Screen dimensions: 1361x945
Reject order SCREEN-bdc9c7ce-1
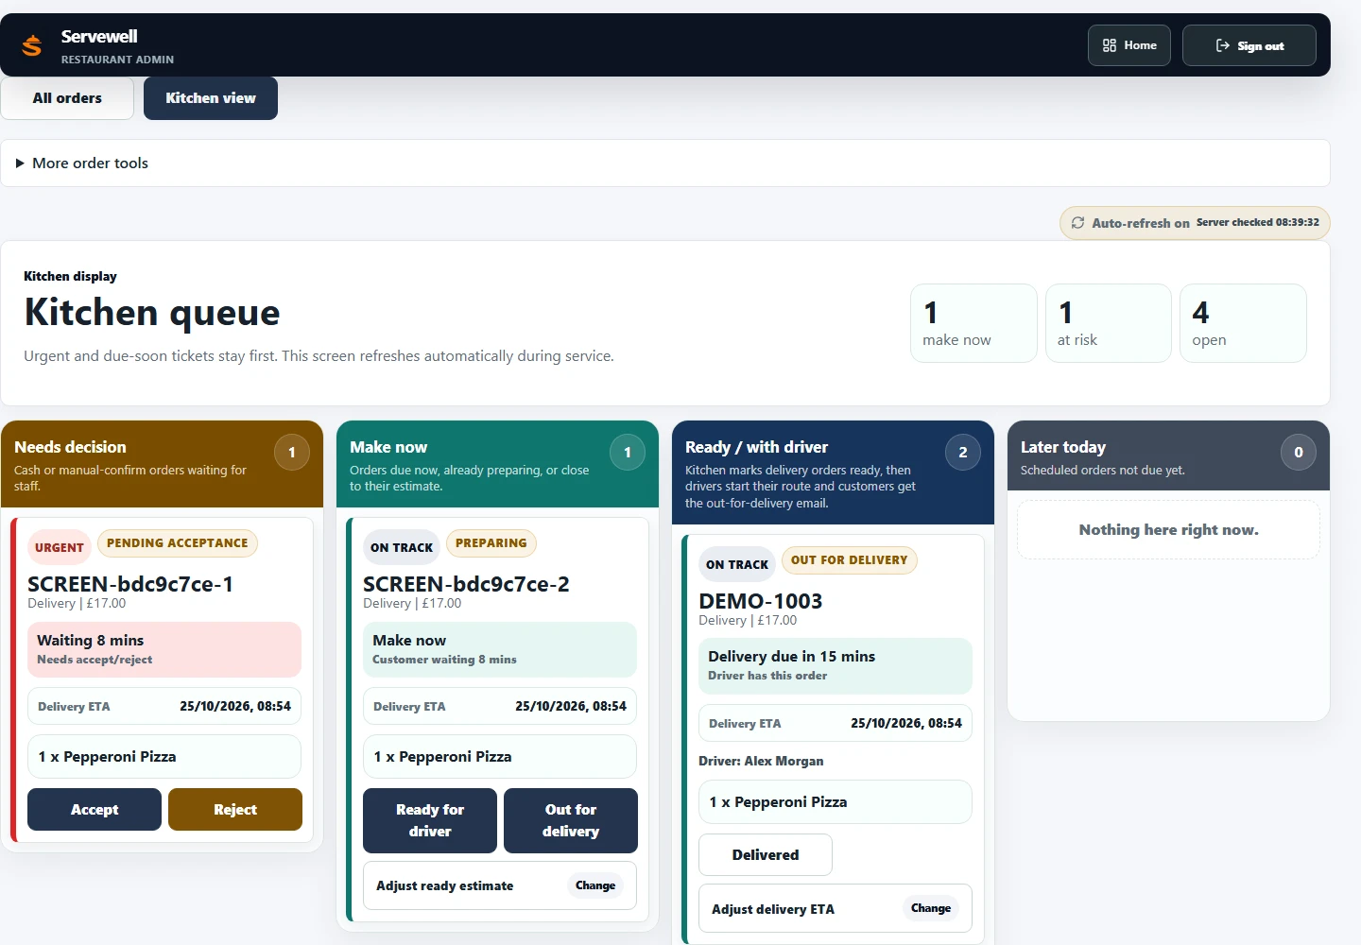coord(235,810)
